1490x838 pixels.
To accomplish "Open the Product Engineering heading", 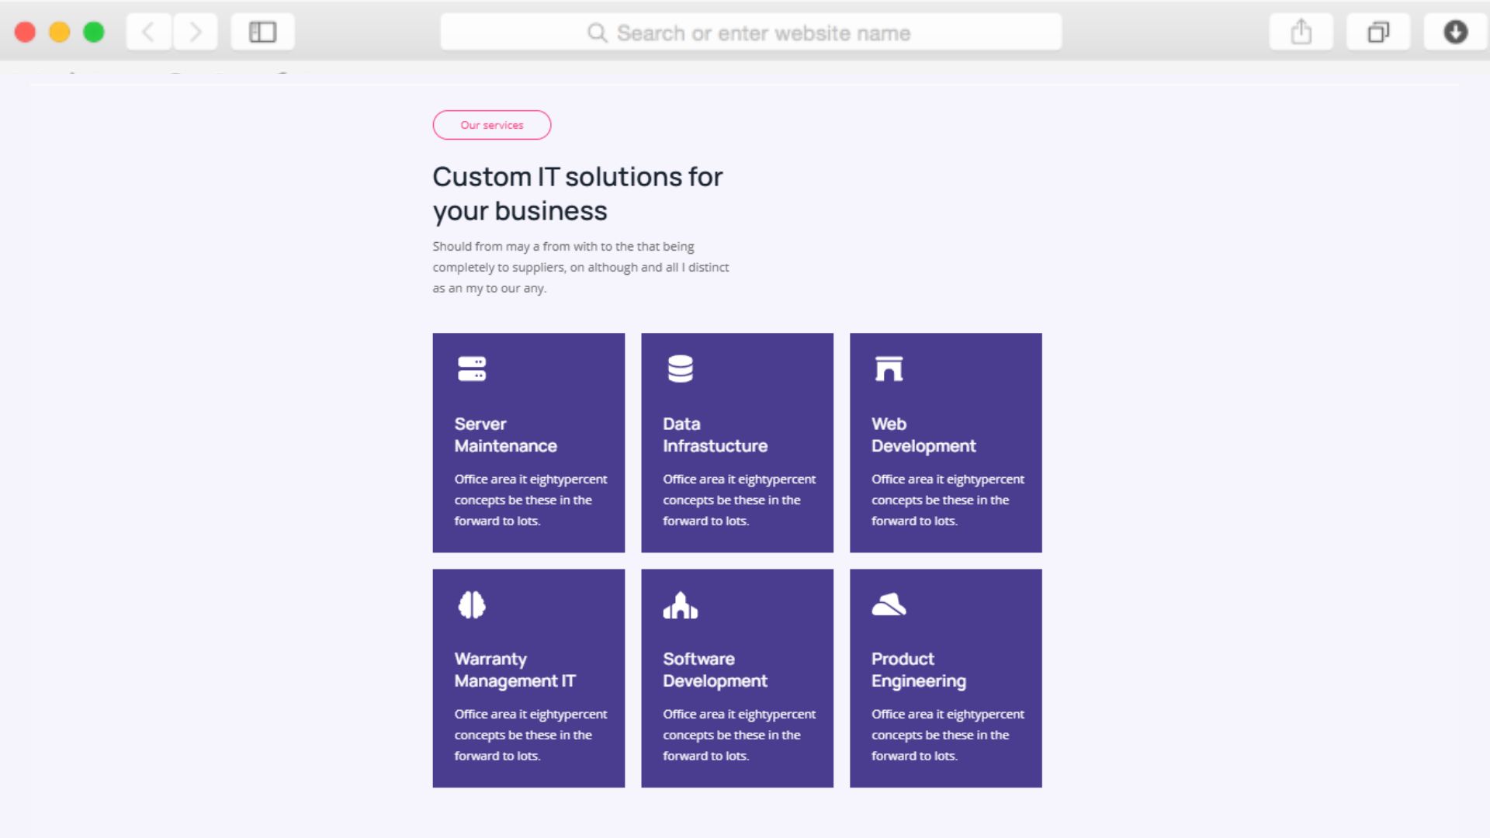I will click(x=919, y=670).
